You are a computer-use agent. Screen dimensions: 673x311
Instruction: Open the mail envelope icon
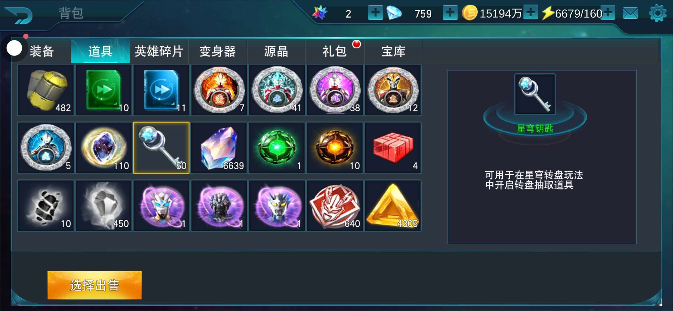coord(630,13)
